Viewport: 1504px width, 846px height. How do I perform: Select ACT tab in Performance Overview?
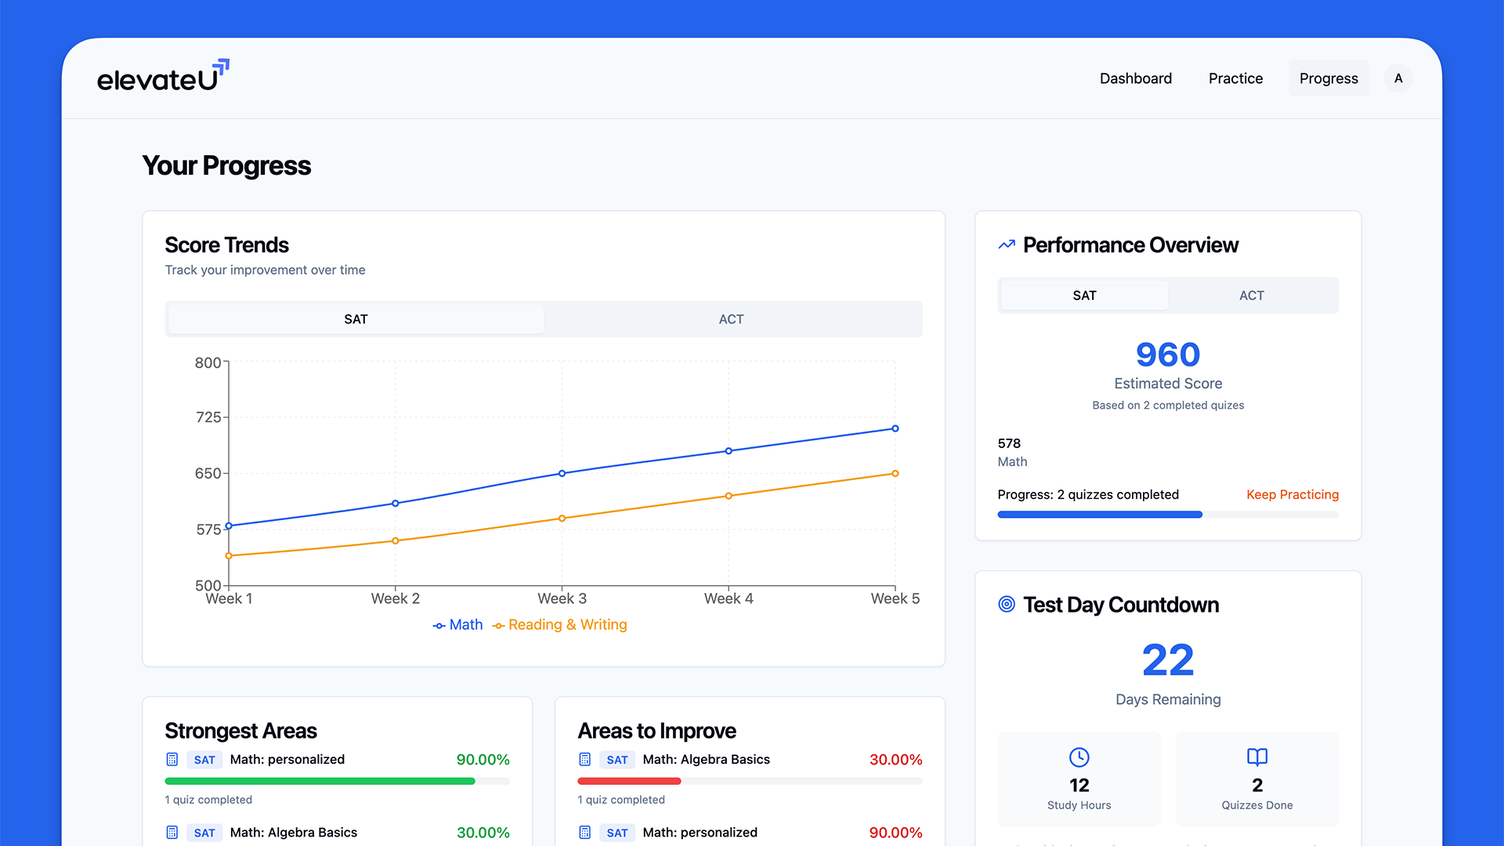1251,295
